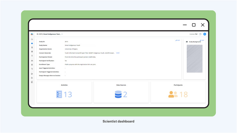Click the Participant Triggered Activities label
Viewport: 237px width, 133px height.
[x=49, y=72]
